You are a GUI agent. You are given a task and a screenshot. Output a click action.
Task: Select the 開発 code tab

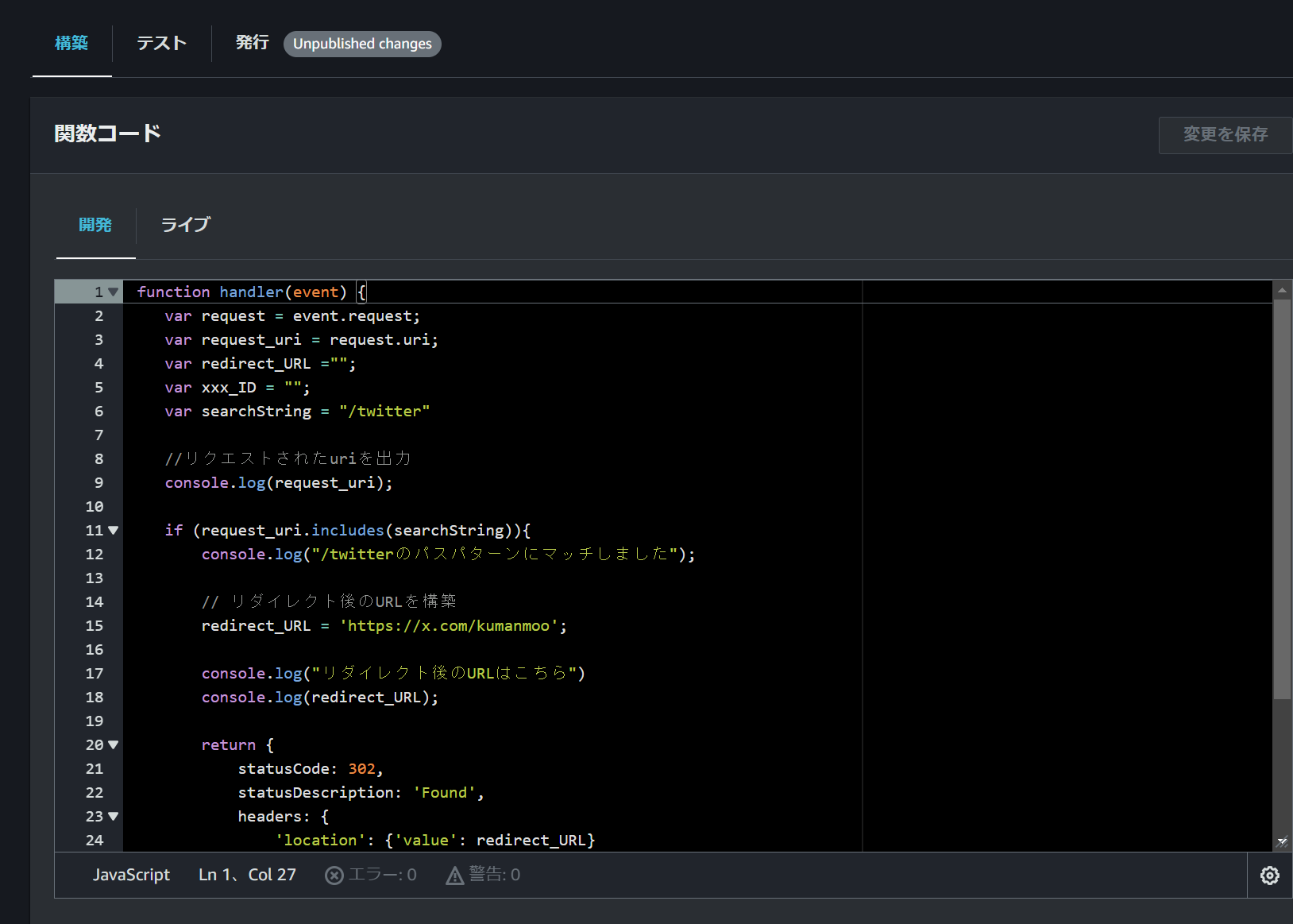[x=95, y=225]
